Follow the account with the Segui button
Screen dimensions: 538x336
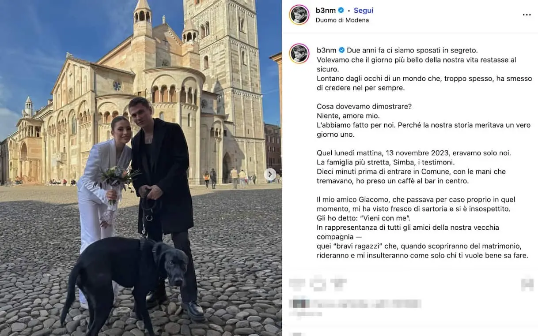pyautogui.click(x=364, y=10)
